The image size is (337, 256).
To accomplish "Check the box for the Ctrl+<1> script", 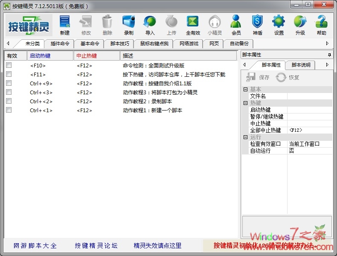I will click(x=9, y=110).
